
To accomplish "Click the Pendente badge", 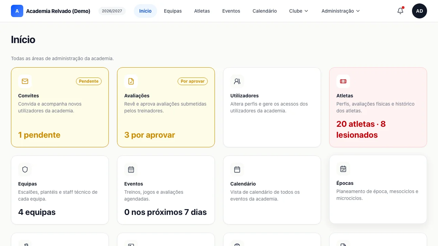I will [89, 81].
